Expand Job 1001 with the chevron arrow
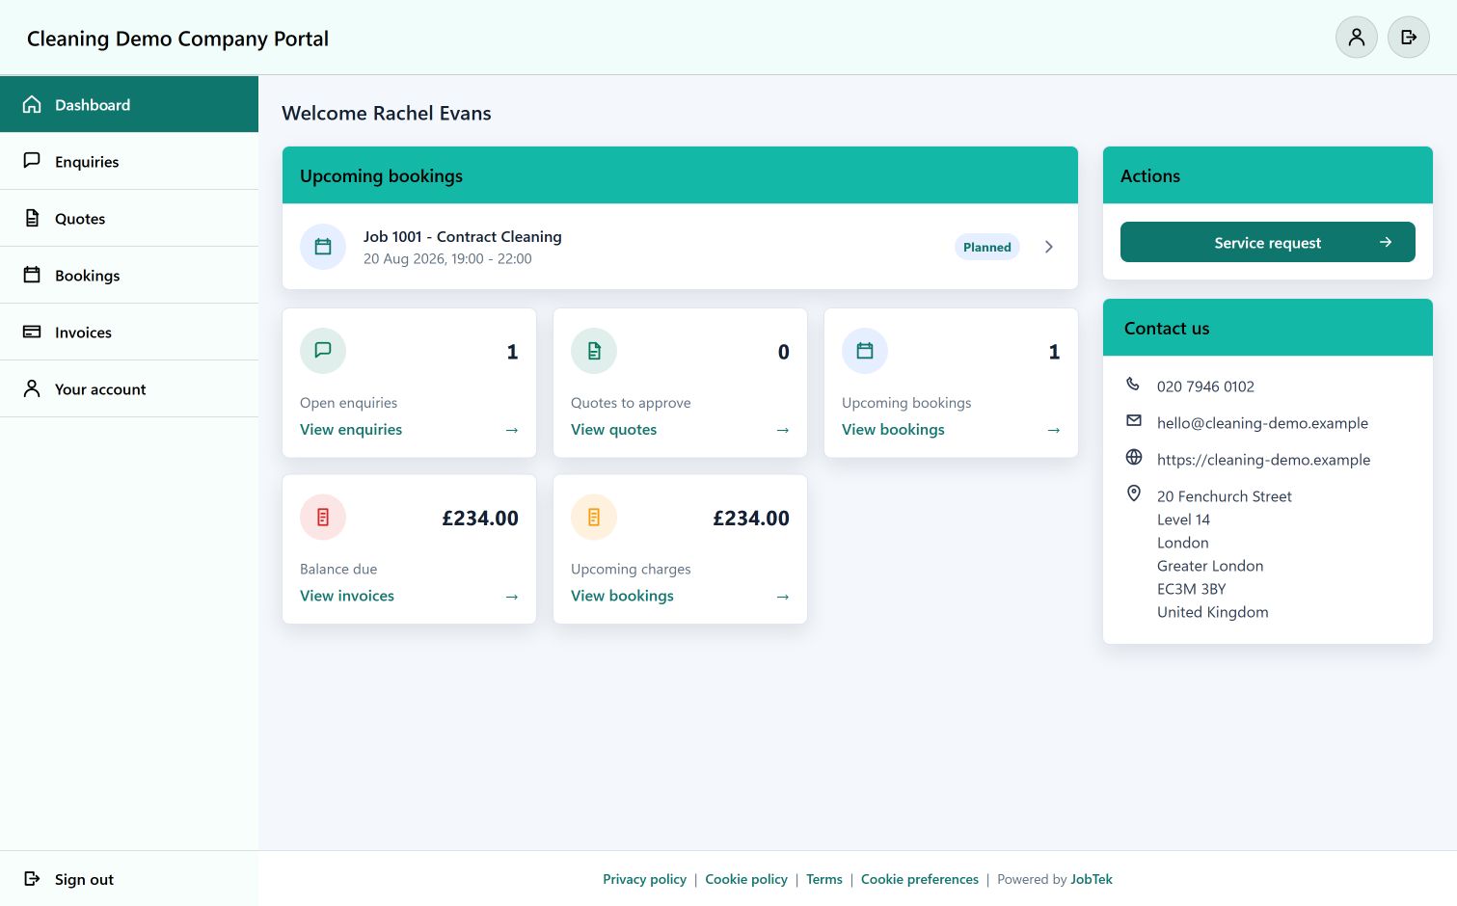The height and width of the screenshot is (906, 1457). click(x=1049, y=247)
